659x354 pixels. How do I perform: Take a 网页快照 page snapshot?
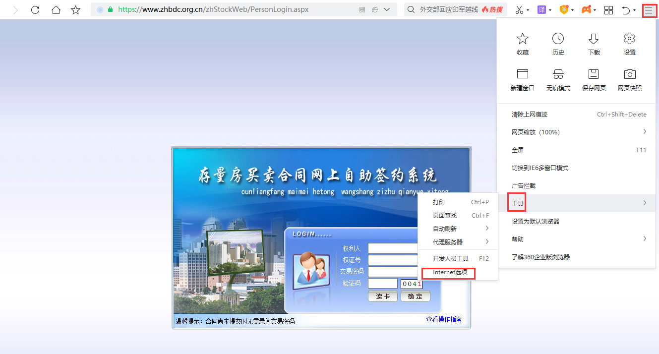coord(629,75)
